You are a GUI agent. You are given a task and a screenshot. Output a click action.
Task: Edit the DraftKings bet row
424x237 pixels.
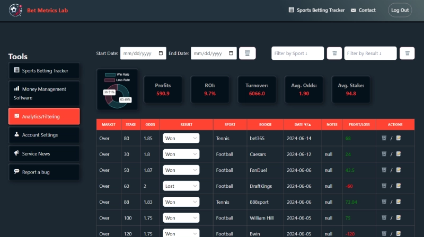[x=399, y=186]
